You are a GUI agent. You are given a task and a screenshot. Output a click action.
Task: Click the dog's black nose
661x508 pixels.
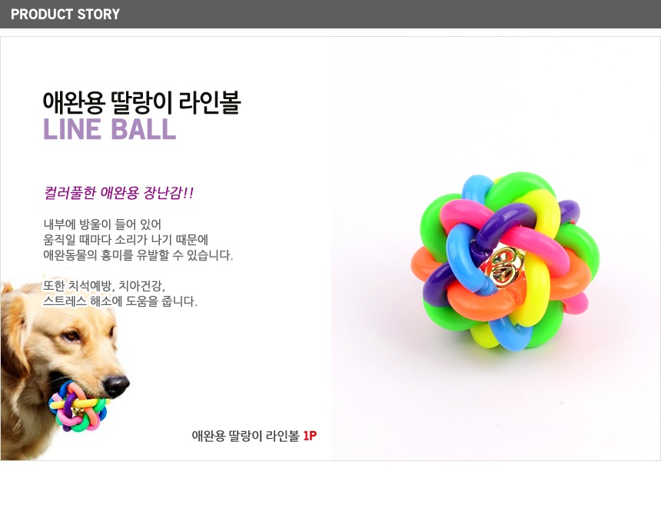coord(116,384)
